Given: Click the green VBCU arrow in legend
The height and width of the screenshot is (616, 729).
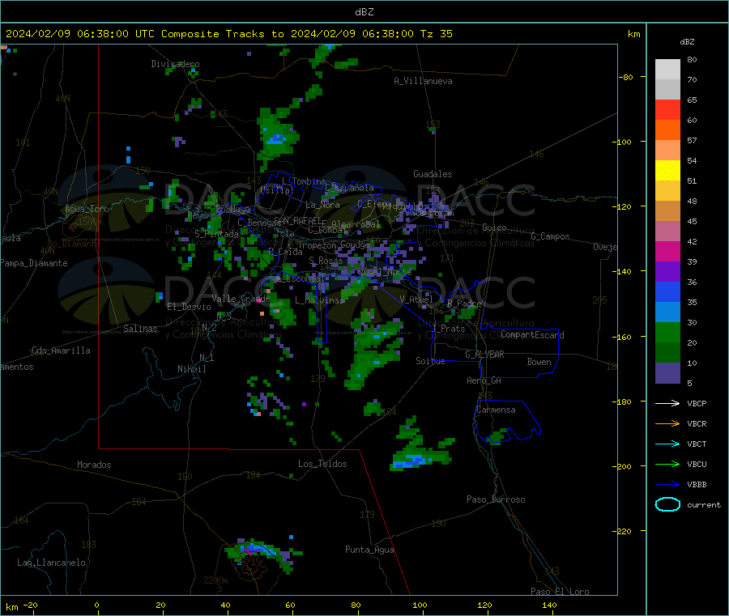Looking at the screenshot, I should coord(667,464).
